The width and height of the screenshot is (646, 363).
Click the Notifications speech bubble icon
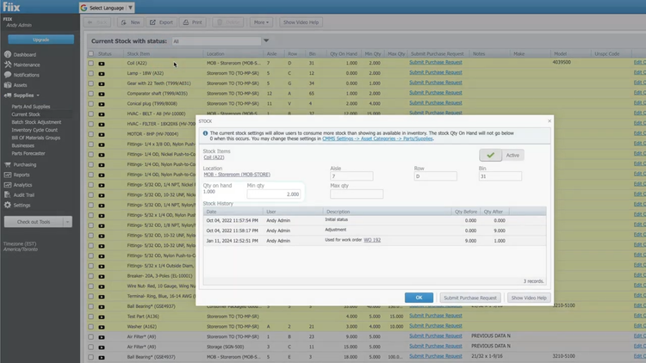(x=8, y=75)
